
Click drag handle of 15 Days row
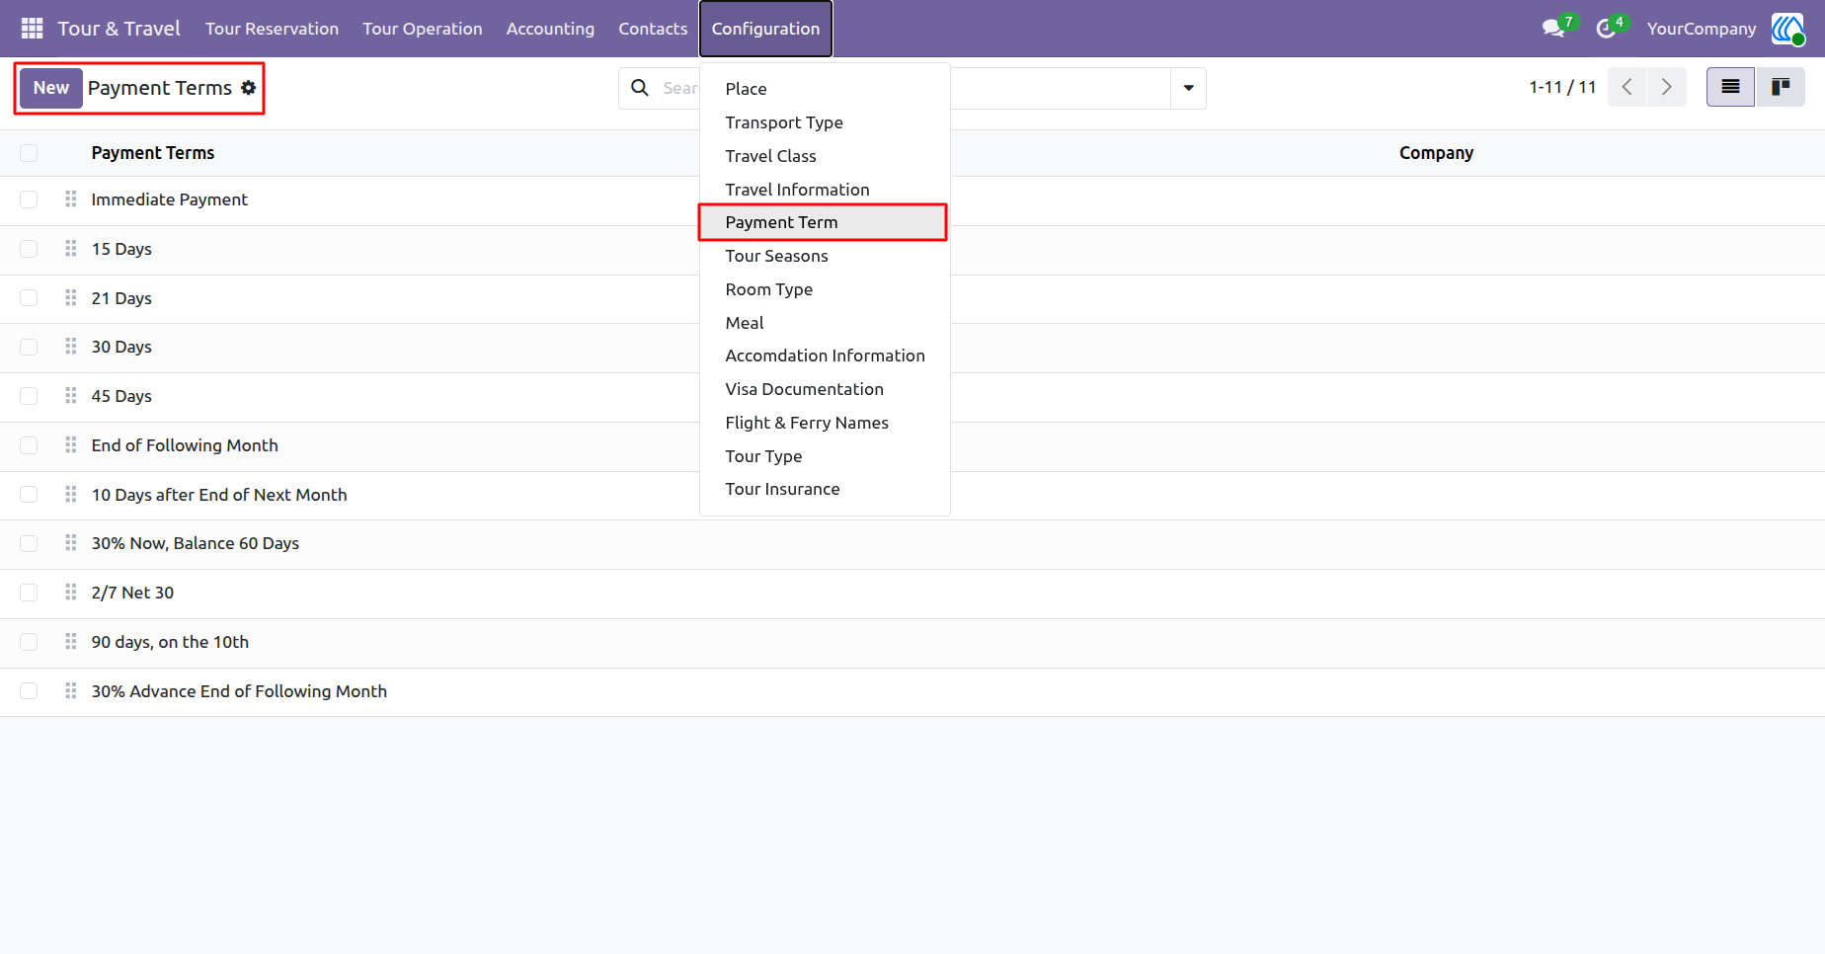pos(71,249)
